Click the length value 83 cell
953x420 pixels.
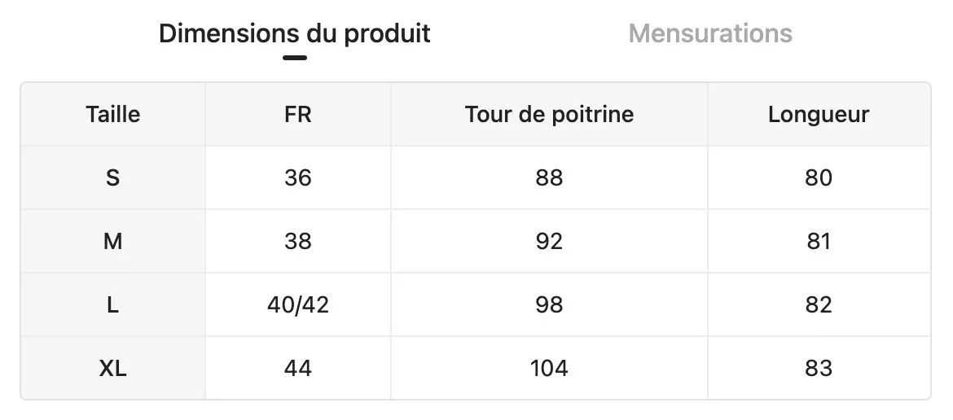coord(819,368)
